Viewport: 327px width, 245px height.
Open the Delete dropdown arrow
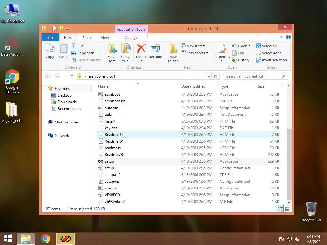[x=141, y=61]
